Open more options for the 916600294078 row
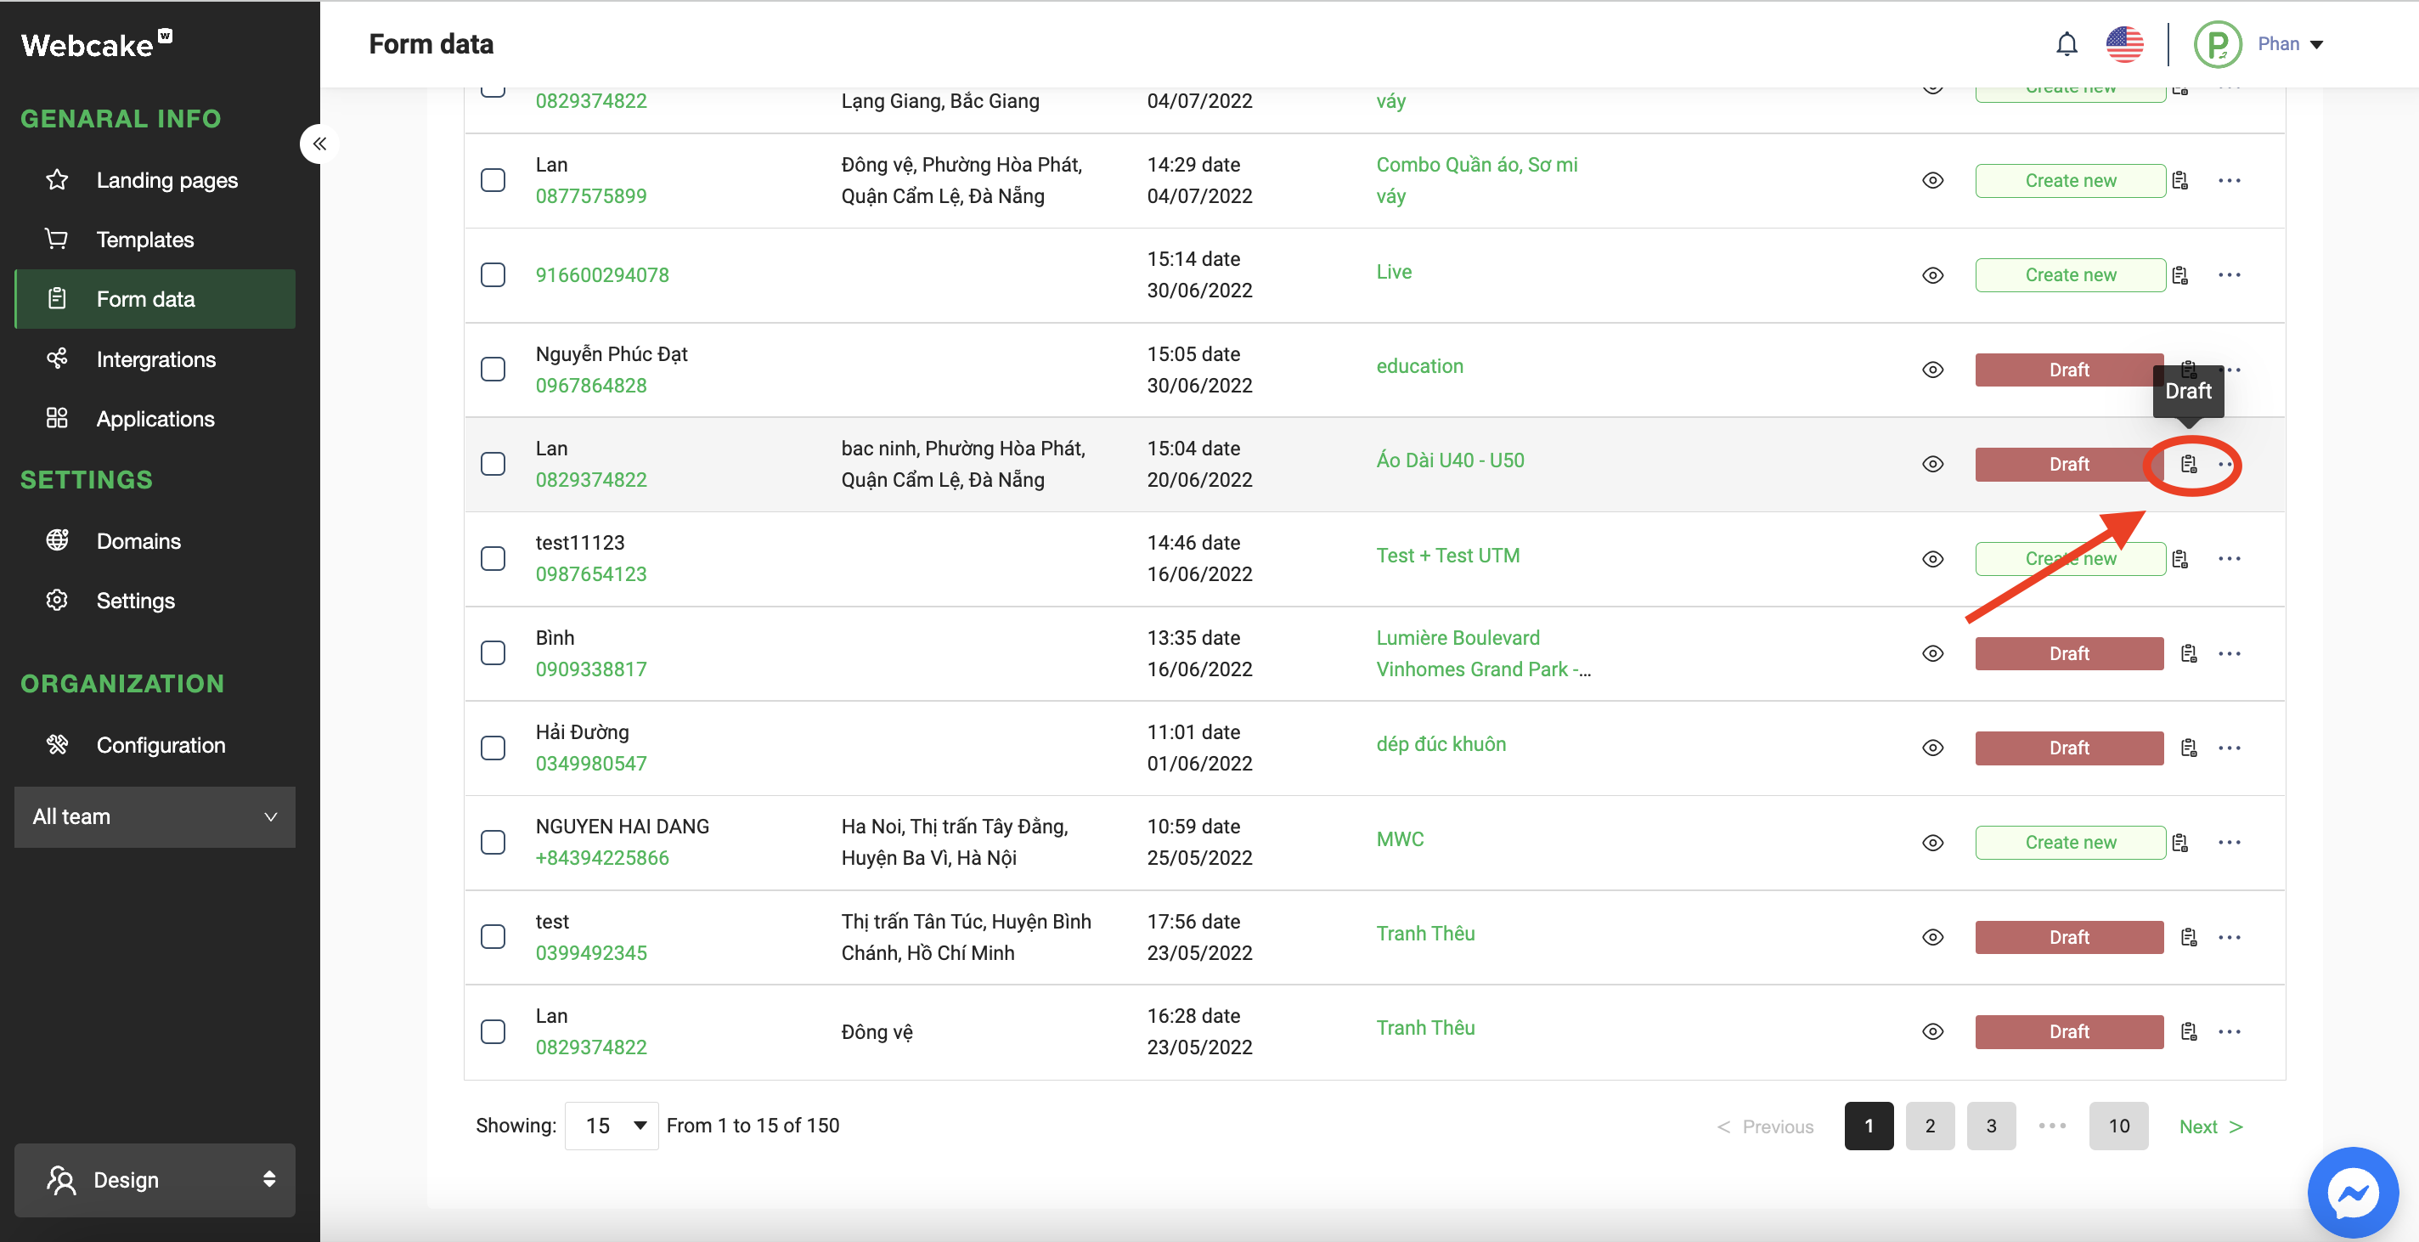 [2230, 275]
